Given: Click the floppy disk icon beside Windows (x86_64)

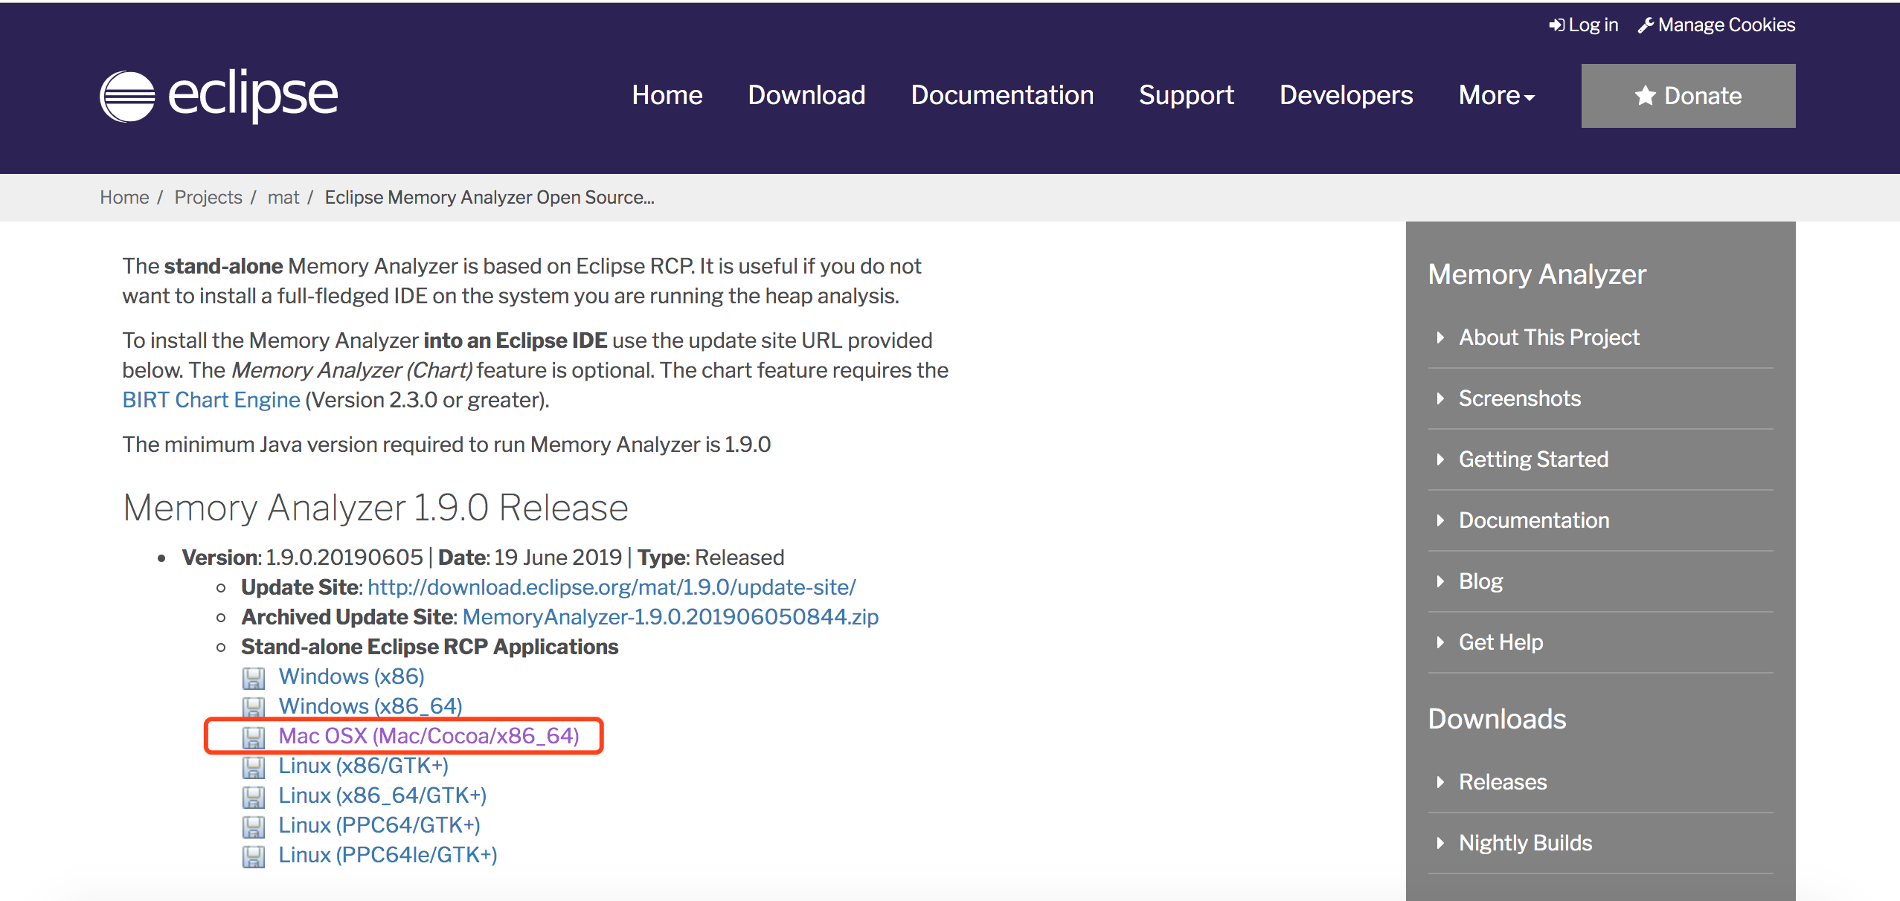Looking at the screenshot, I should 254,707.
